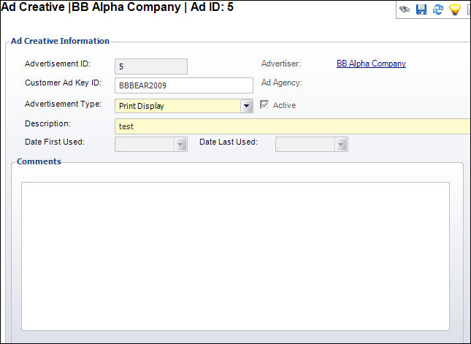Click the partially visible toolbar icon after the bulb
This screenshot has width=471, height=344.
469,9
